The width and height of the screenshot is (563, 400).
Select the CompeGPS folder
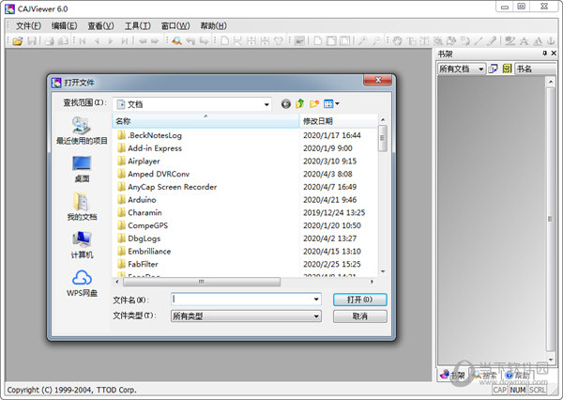[x=143, y=225]
